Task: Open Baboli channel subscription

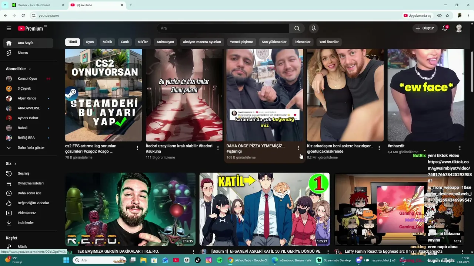Action: click(28, 128)
